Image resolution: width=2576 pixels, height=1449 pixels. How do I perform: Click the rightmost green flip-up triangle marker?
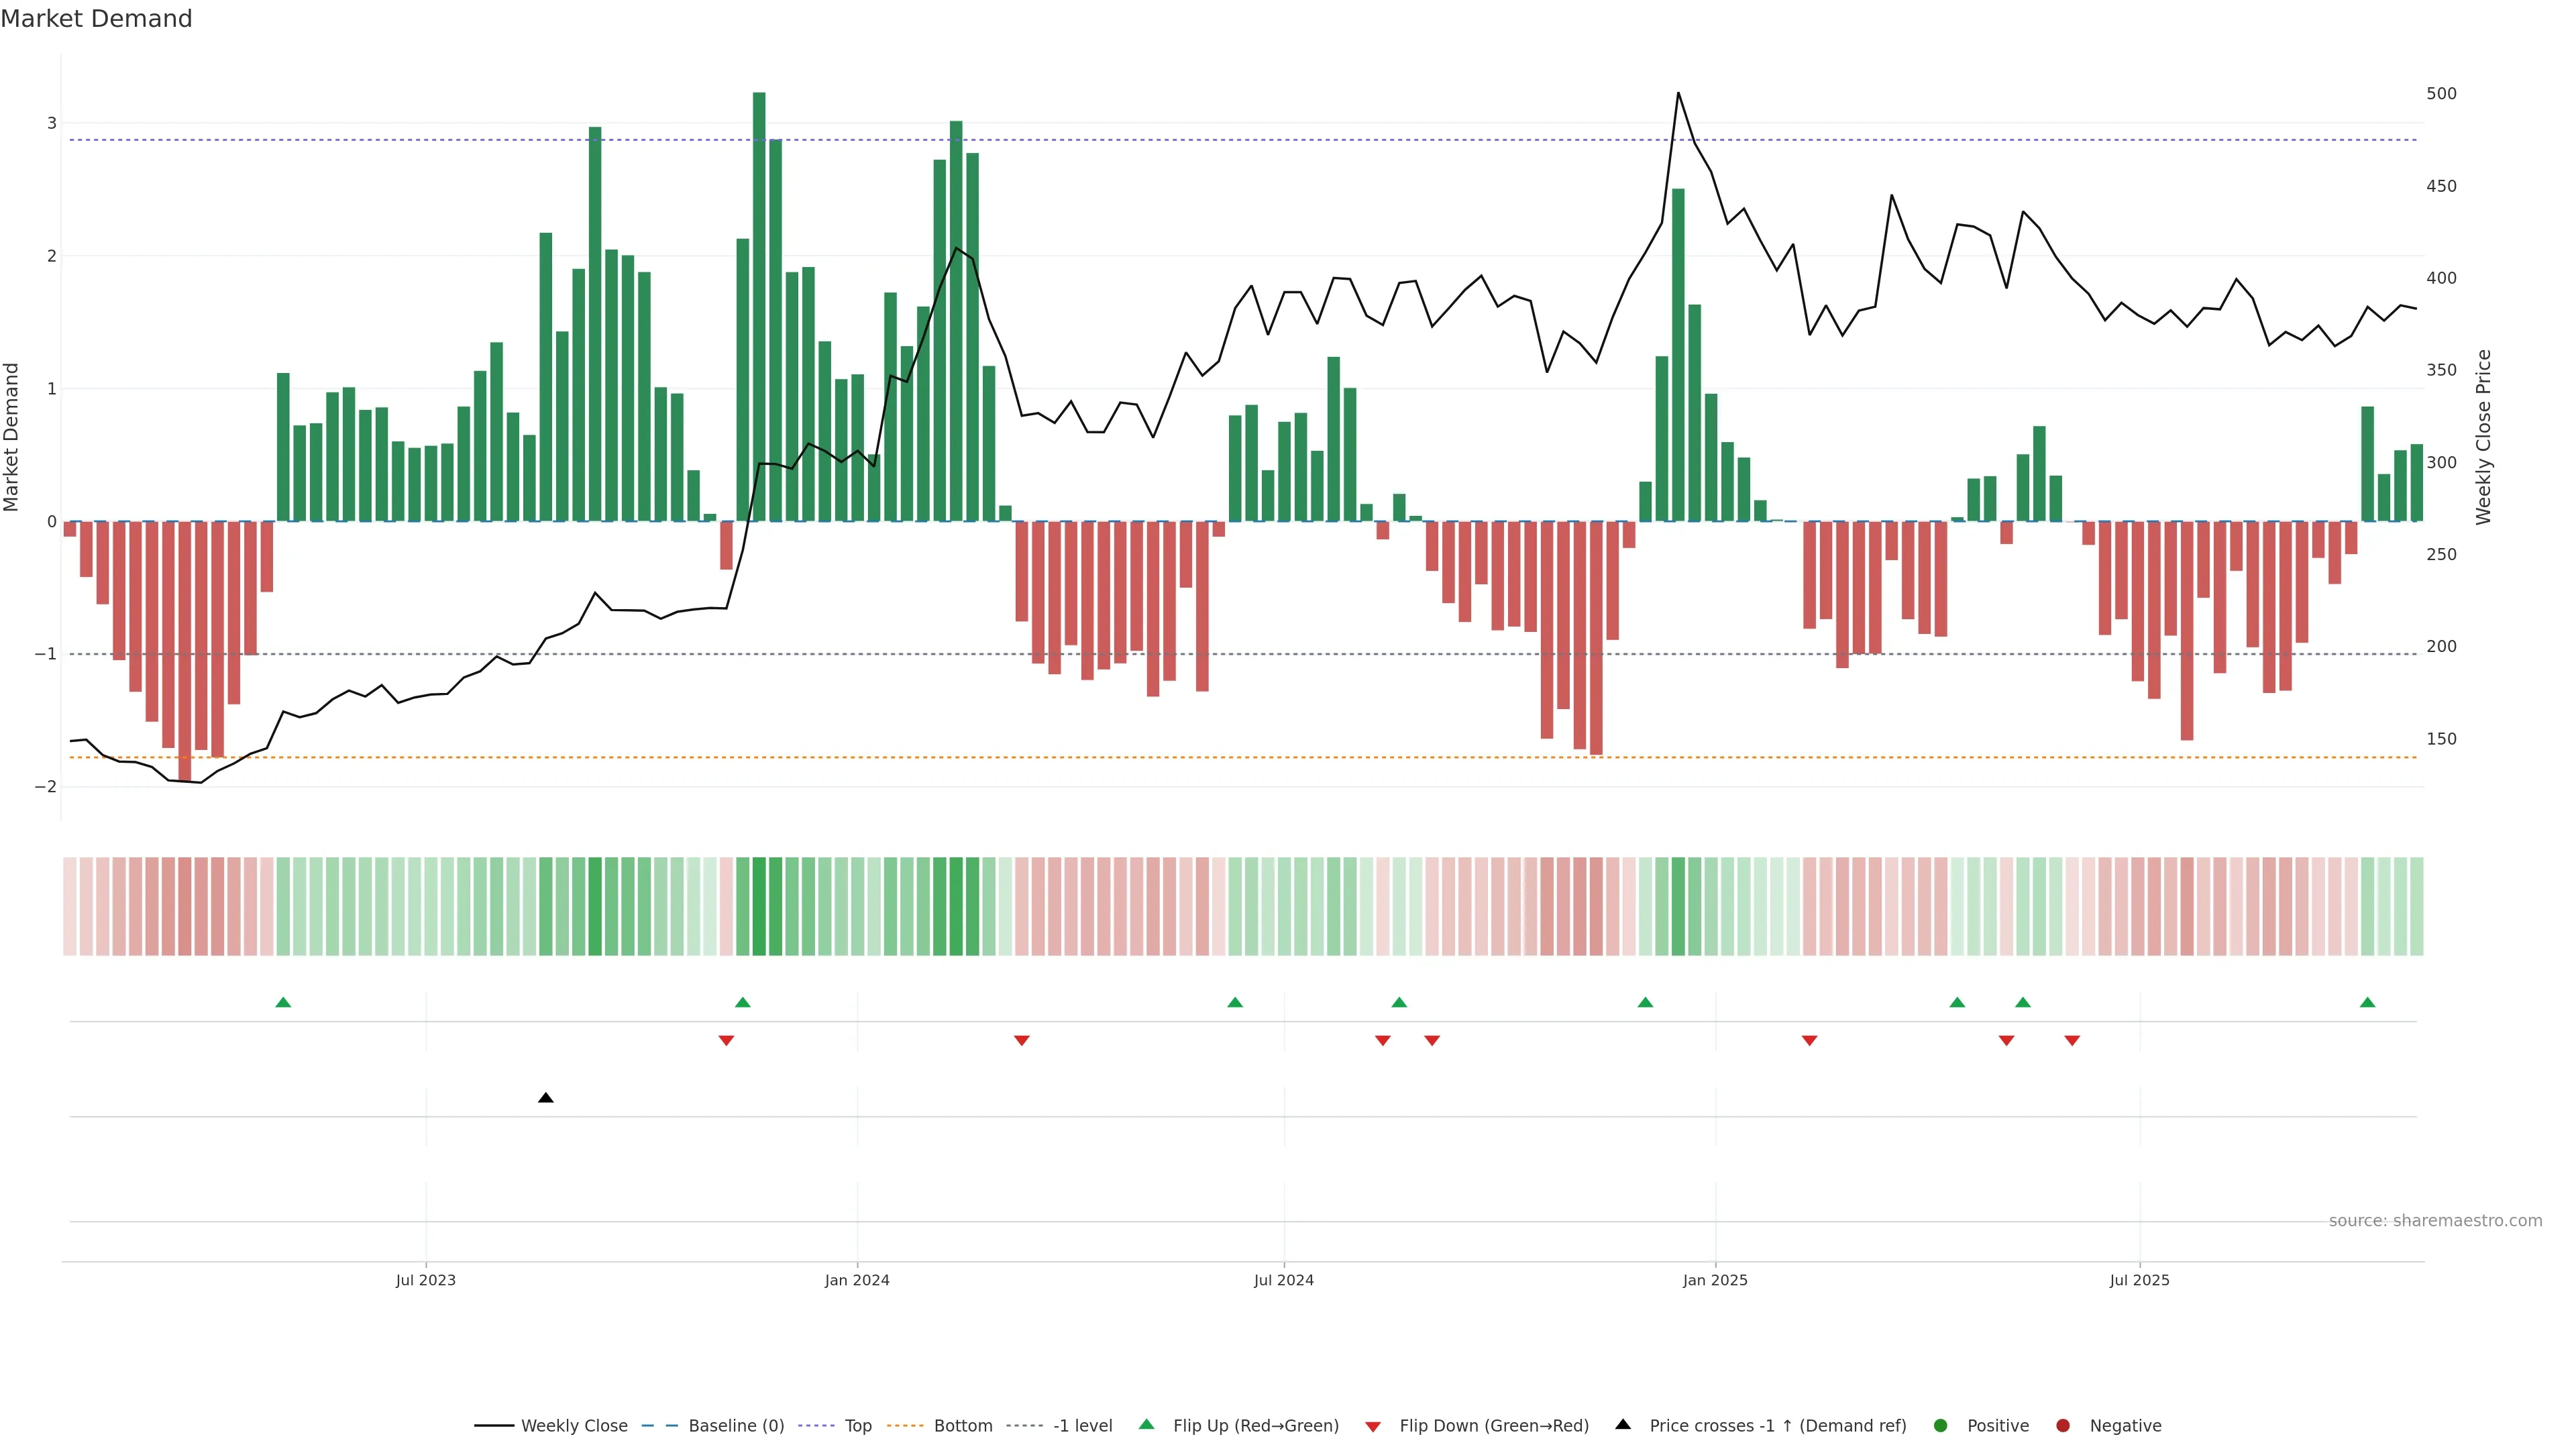pyautogui.click(x=2367, y=1003)
